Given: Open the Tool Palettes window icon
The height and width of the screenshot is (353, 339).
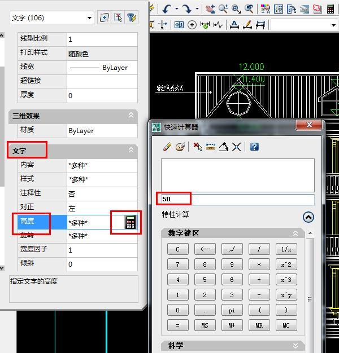Looking at the screenshot, I should (292, 9).
